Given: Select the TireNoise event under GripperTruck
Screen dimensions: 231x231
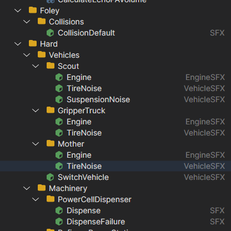Looking at the screenshot, I should click(x=84, y=133).
